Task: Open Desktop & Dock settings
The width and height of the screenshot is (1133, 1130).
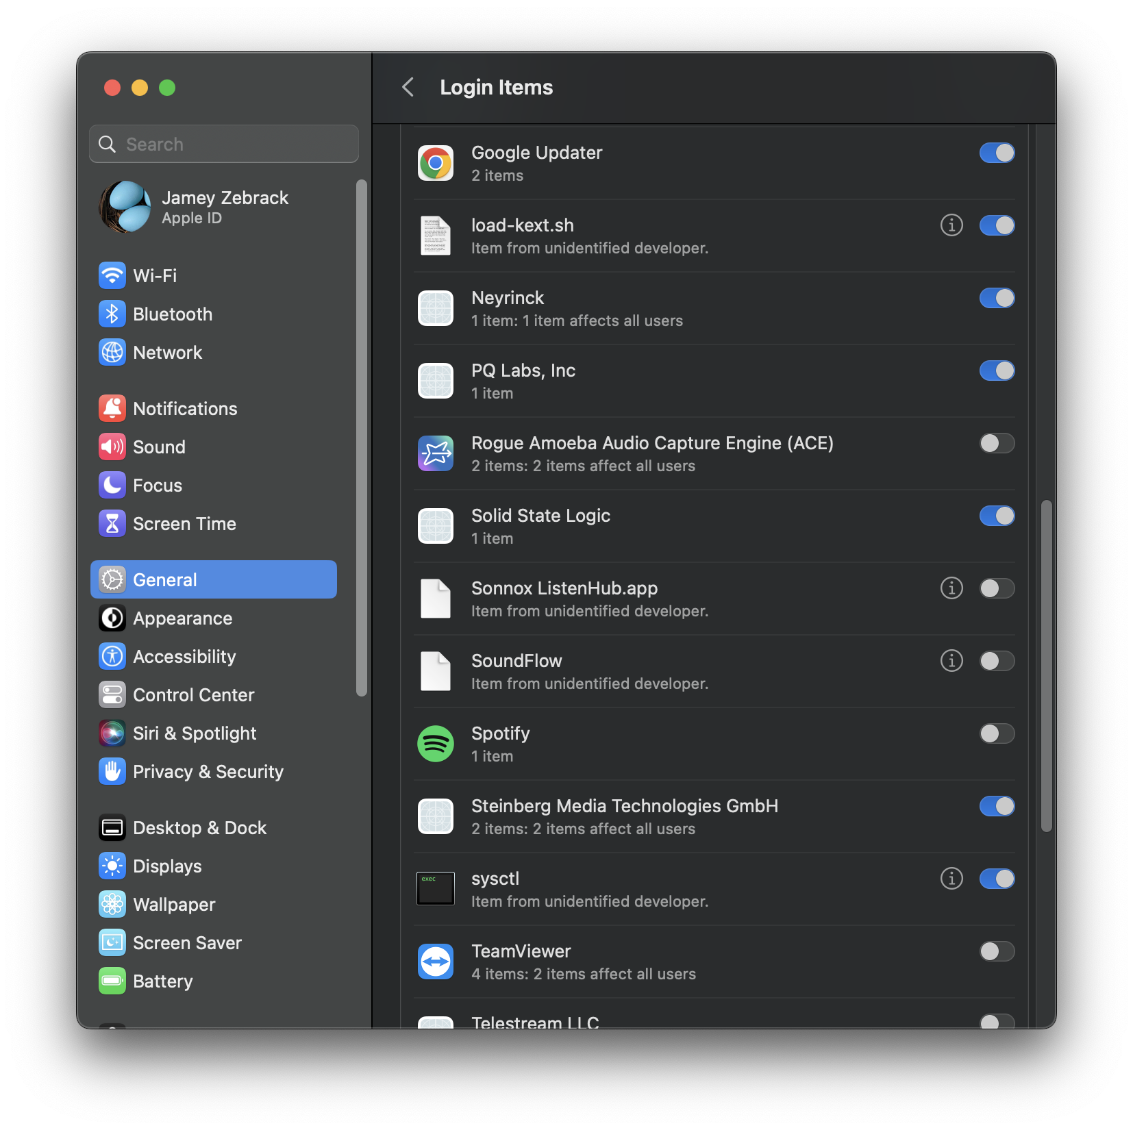Action: point(214,827)
